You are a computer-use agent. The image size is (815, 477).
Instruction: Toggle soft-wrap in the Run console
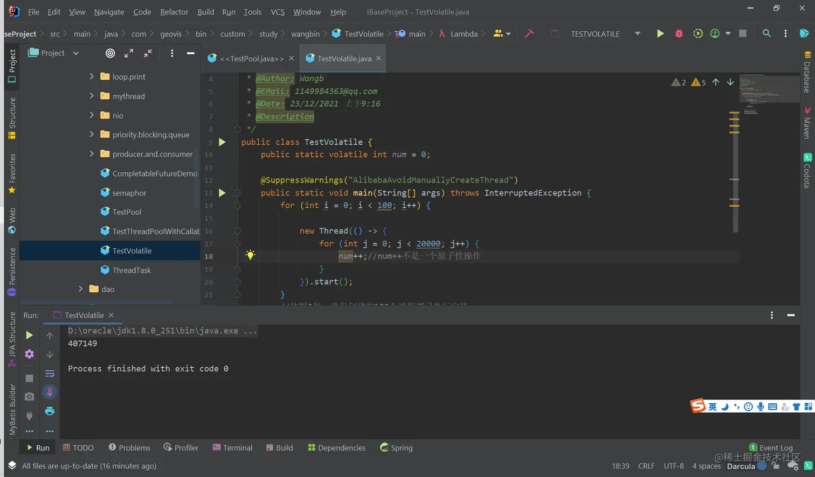[50, 373]
